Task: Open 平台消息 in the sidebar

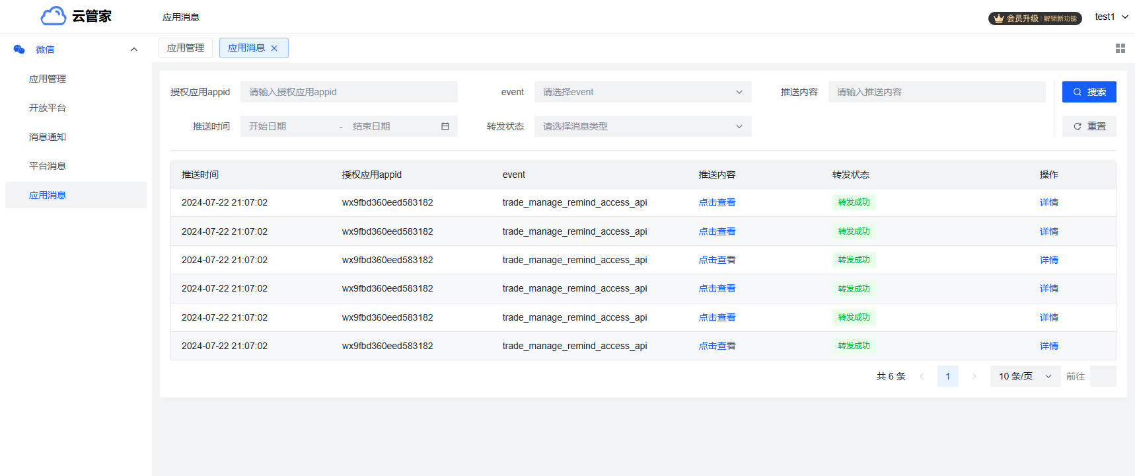Action: 48,166
